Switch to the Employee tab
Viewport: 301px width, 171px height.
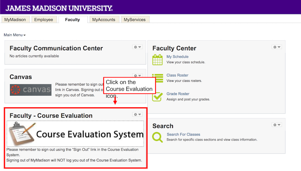[43, 20]
